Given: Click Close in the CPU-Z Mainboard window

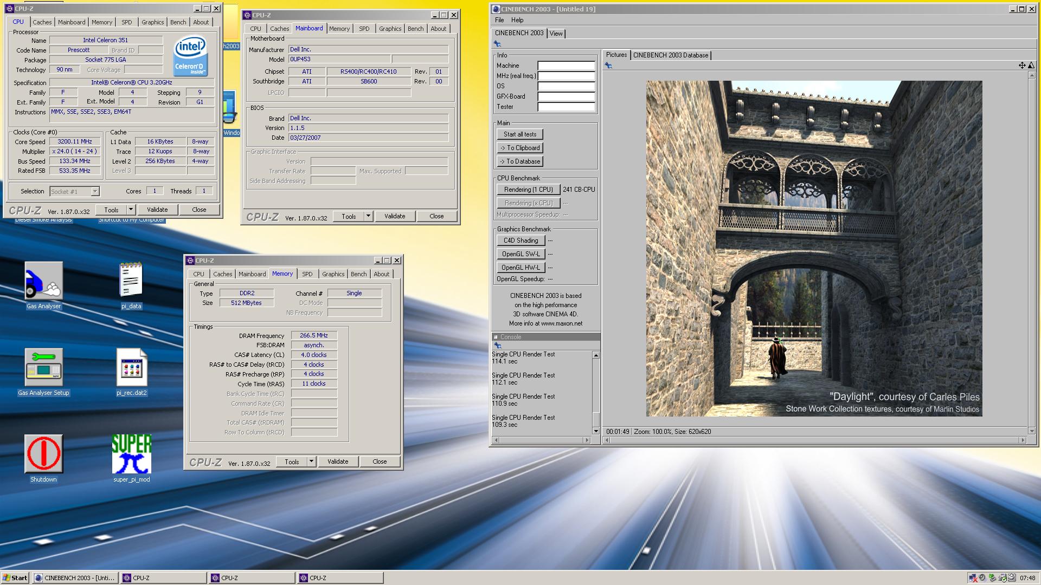Looking at the screenshot, I should [436, 216].
